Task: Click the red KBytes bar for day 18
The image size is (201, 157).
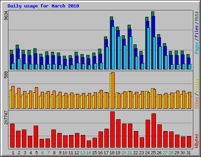Action: pos(112,130)
